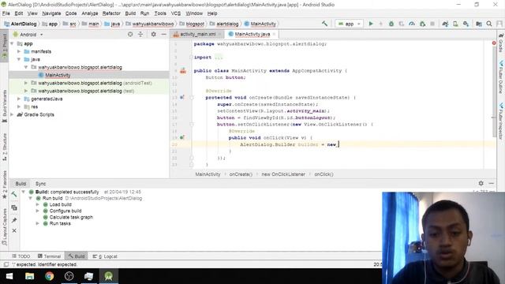Switch to the Sync tab in Build panel
The height and width of the screenshot is (284, 505).
[x=40, y=184]
